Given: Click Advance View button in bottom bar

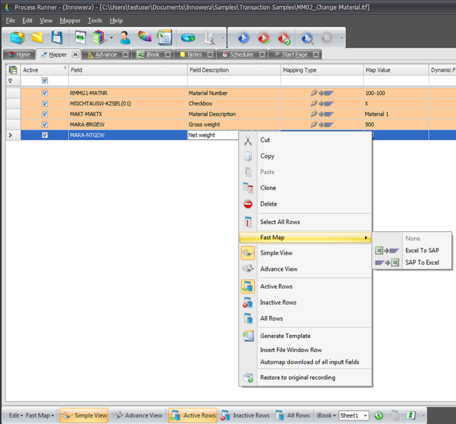Looking at the screenshot, I should [x=138, y=415].
